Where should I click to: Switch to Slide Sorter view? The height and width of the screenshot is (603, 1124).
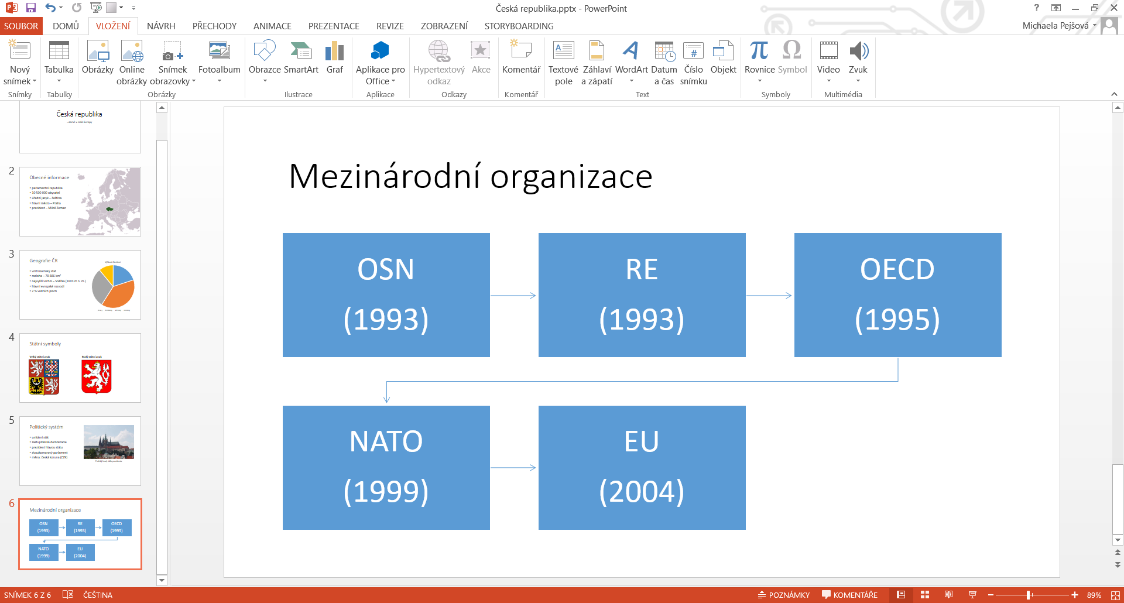[x=925, y=595]
